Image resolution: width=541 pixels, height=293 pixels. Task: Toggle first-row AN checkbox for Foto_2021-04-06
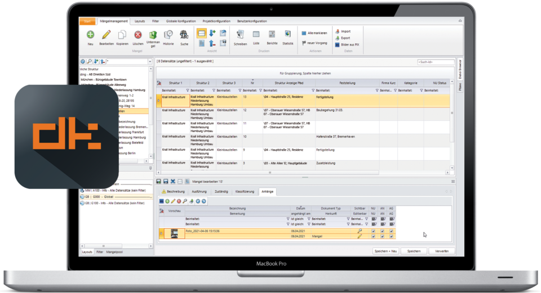pos(382,231)
